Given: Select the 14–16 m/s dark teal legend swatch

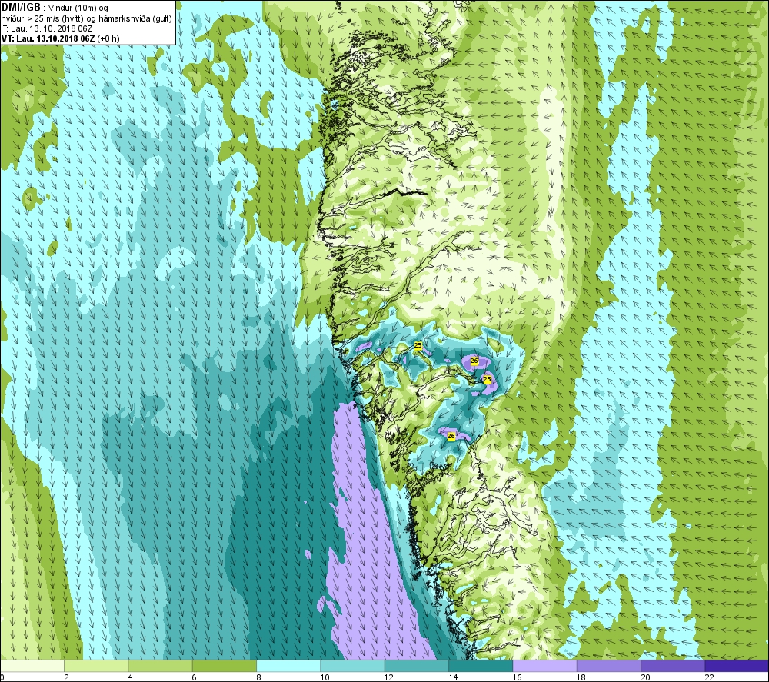Looking at the screenshot, I should [x=481, y=666].
